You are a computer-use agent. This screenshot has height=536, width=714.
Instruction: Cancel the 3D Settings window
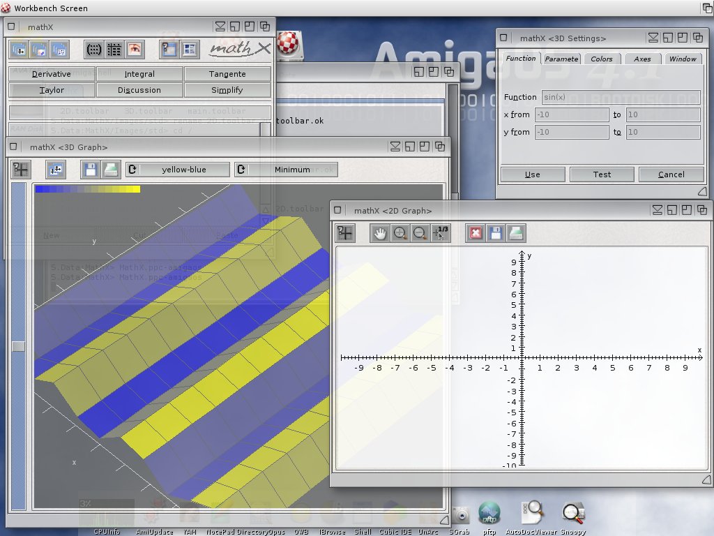(671, 174)
